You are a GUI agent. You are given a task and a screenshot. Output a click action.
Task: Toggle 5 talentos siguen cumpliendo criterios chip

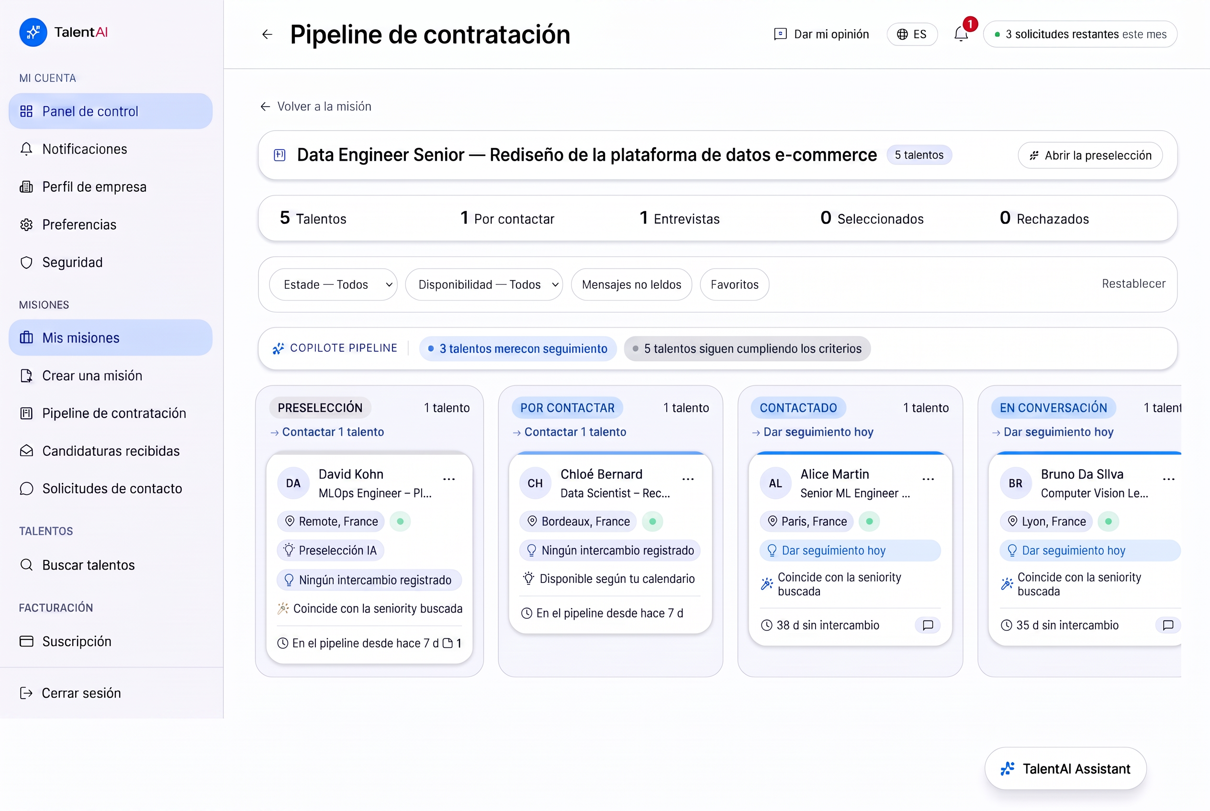click(x=747, y=349)
